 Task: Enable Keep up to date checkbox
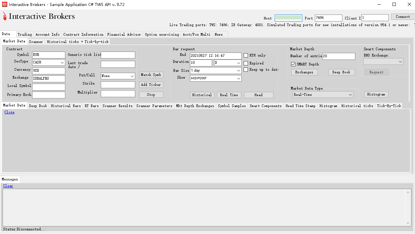pos(246,69)
